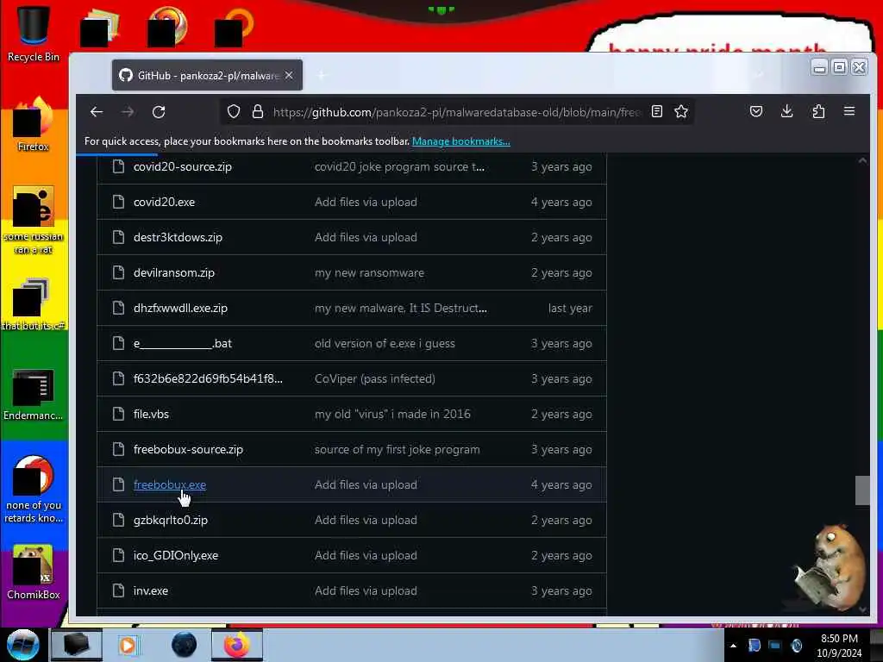Image resolution: width=883 pixels, height=662 pixels.
Task: Open ico_GDIOnly.exe entry
Action: tap(176, 556)
